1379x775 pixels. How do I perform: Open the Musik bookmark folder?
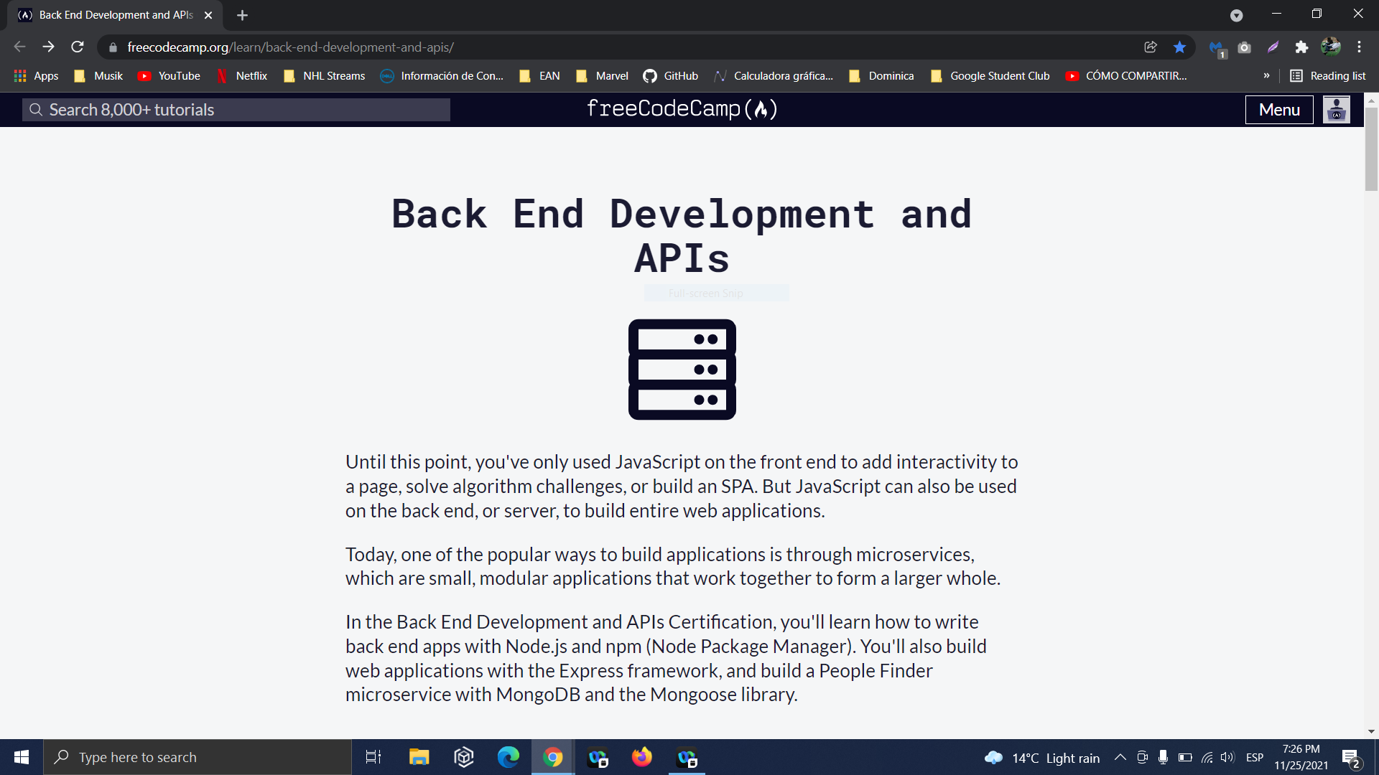(x=98, y=75)
